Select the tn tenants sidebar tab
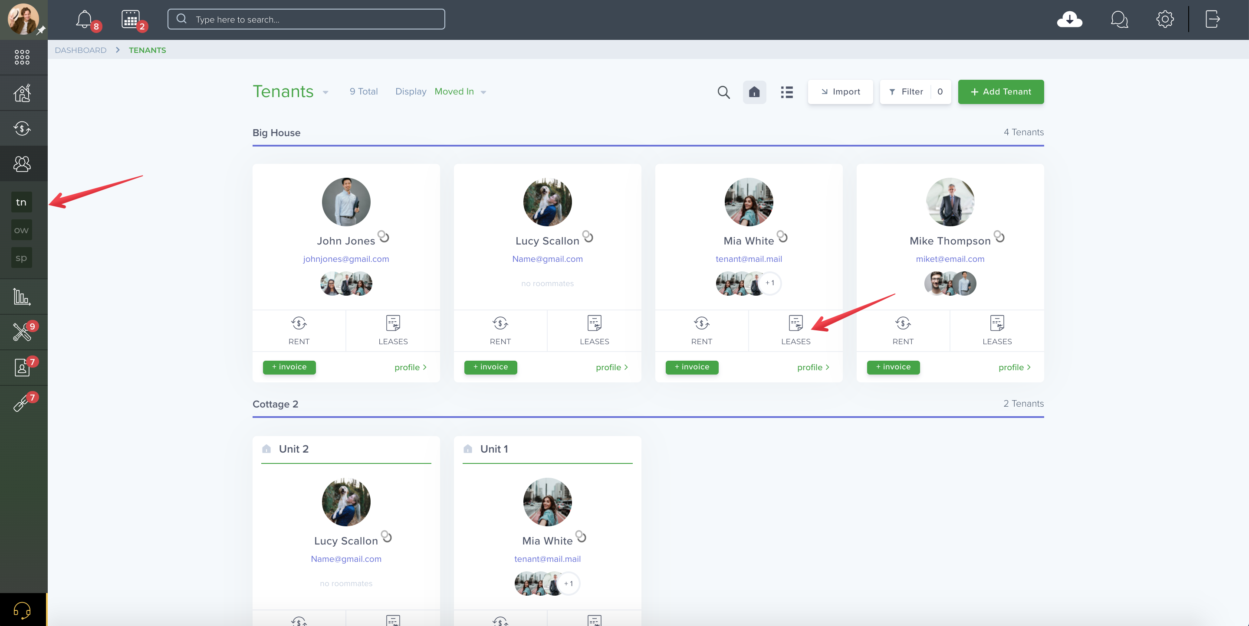Screen dimensions: 1249x626 (x=21, y=202)
